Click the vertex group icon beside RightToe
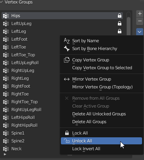 (6, 94)
